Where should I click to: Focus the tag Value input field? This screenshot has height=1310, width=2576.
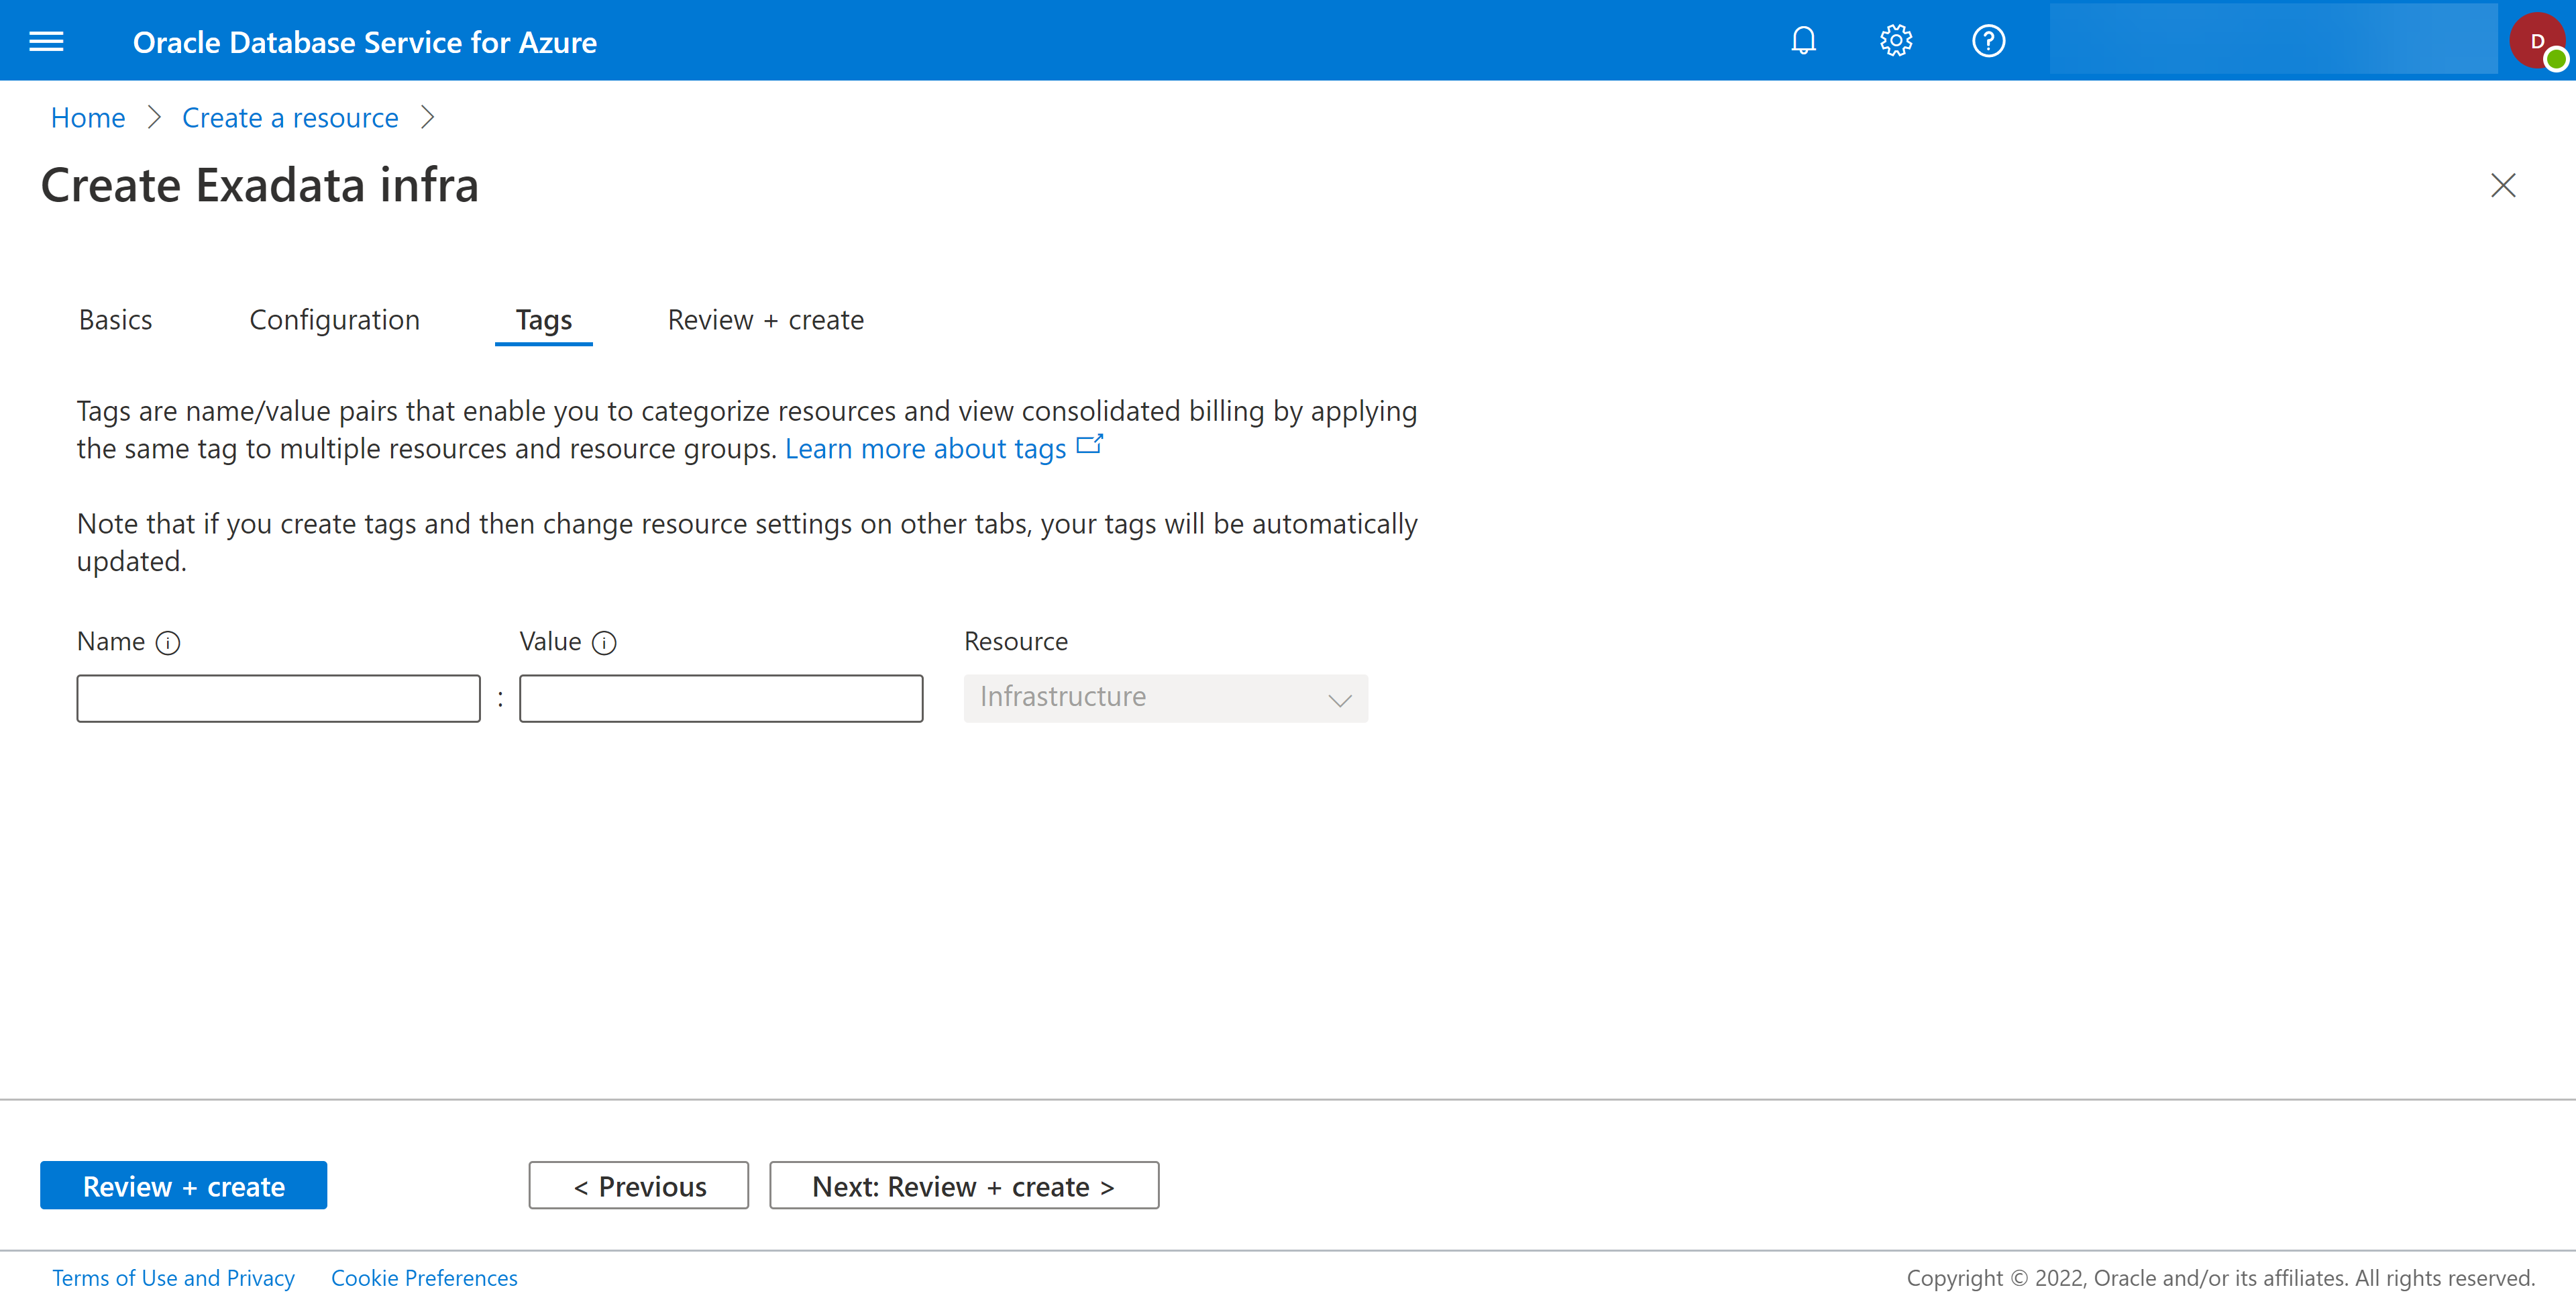tap(720, 697)
